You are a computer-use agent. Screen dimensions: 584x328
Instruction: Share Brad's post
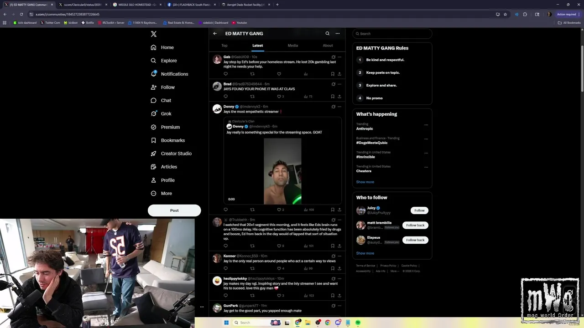[x=339, y=97]
